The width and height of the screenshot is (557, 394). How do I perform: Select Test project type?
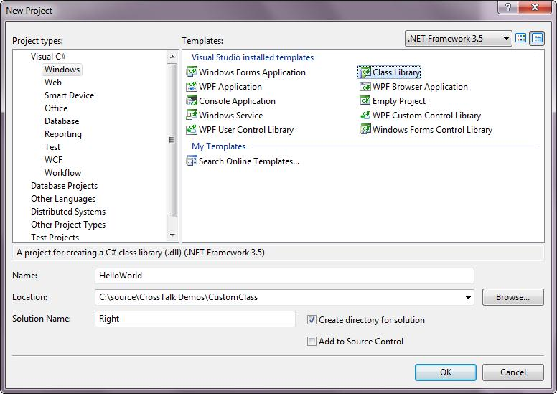pyautogui.click(x=52, y=146)
